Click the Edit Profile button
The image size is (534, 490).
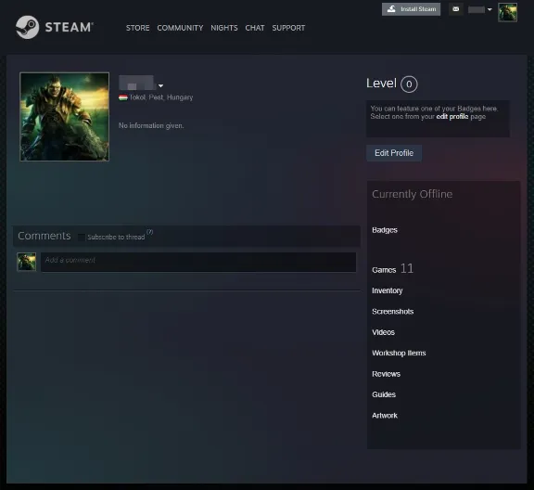click(x=394, y=153)
